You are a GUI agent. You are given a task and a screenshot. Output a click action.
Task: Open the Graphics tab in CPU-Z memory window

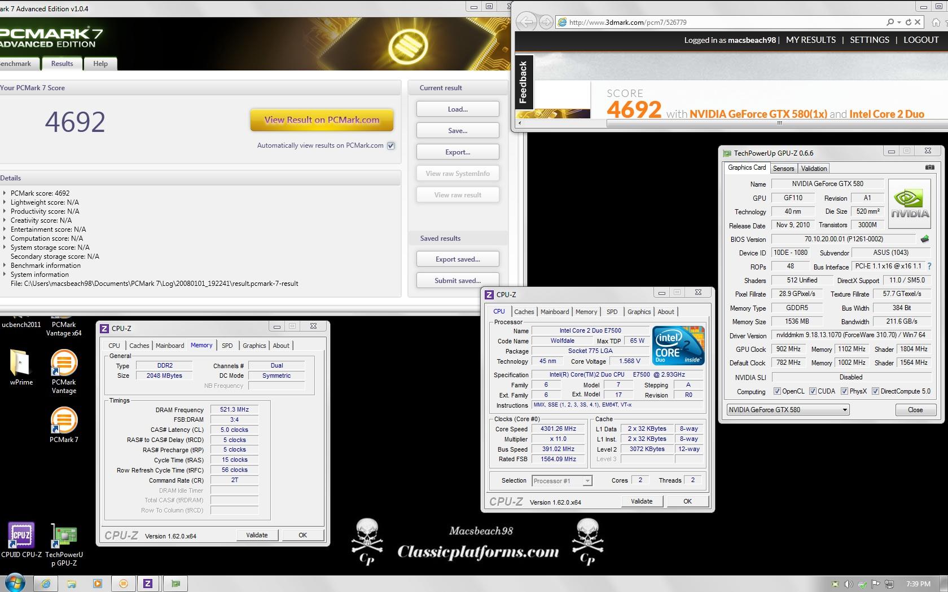[254, 346]
